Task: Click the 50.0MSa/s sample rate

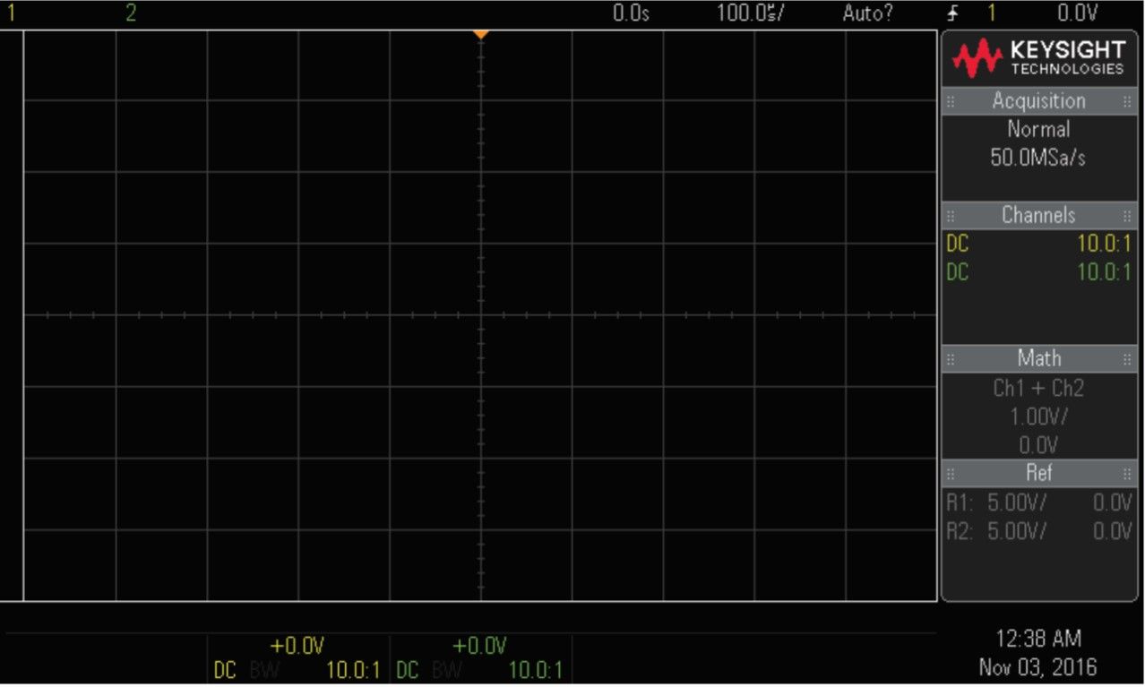Action: coord(1038,158)
